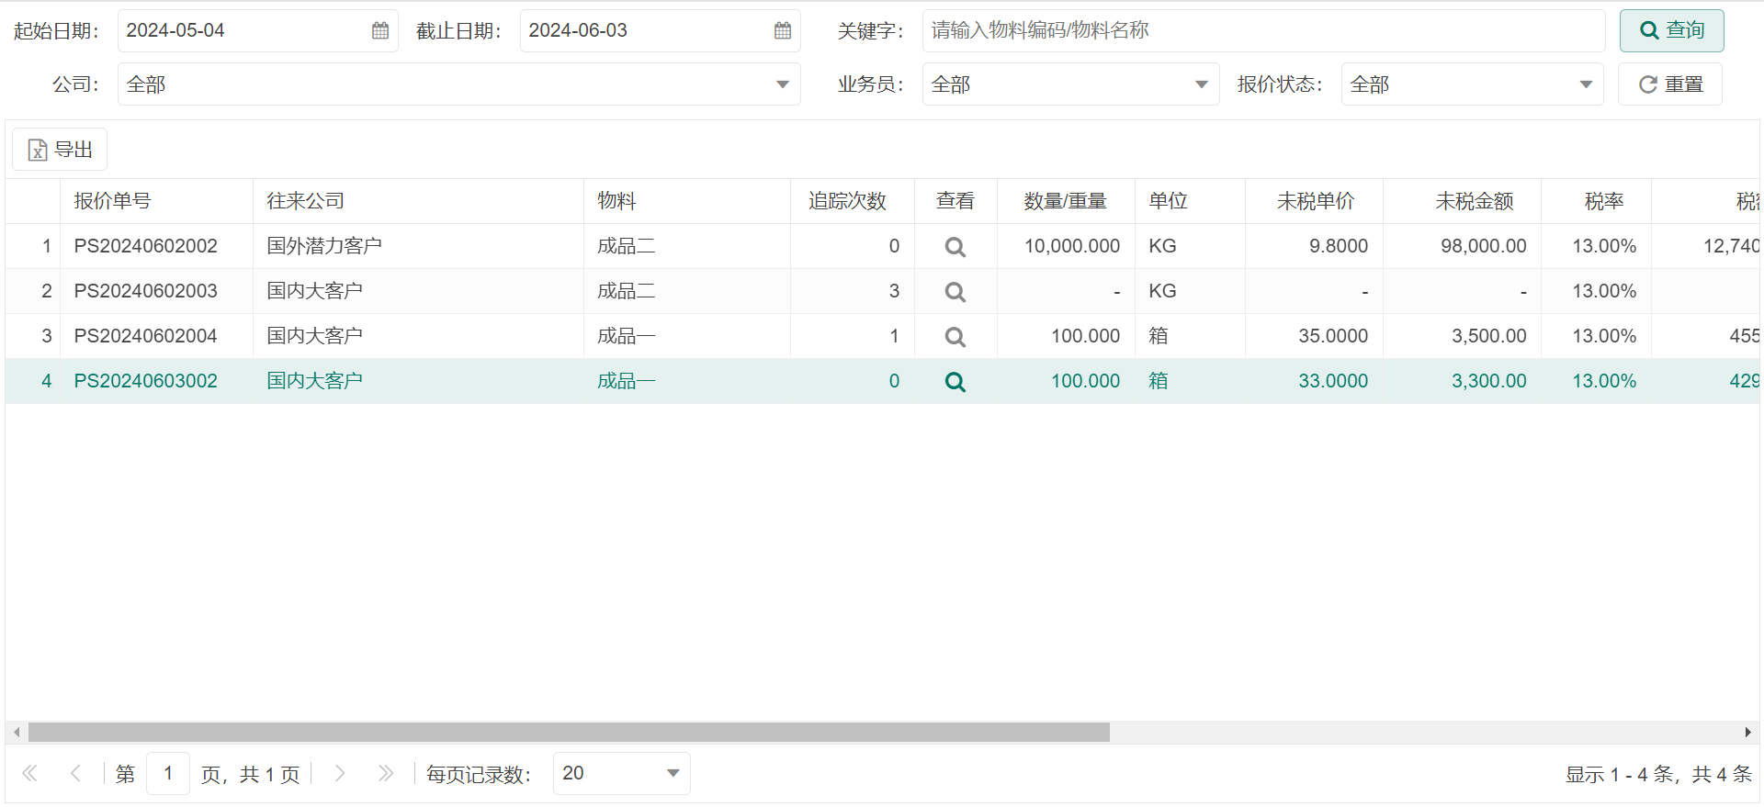This screenshot has width=1764, height=807.
Task: Expand the 公司 company dropdown
Action: (x=782, y=84)
